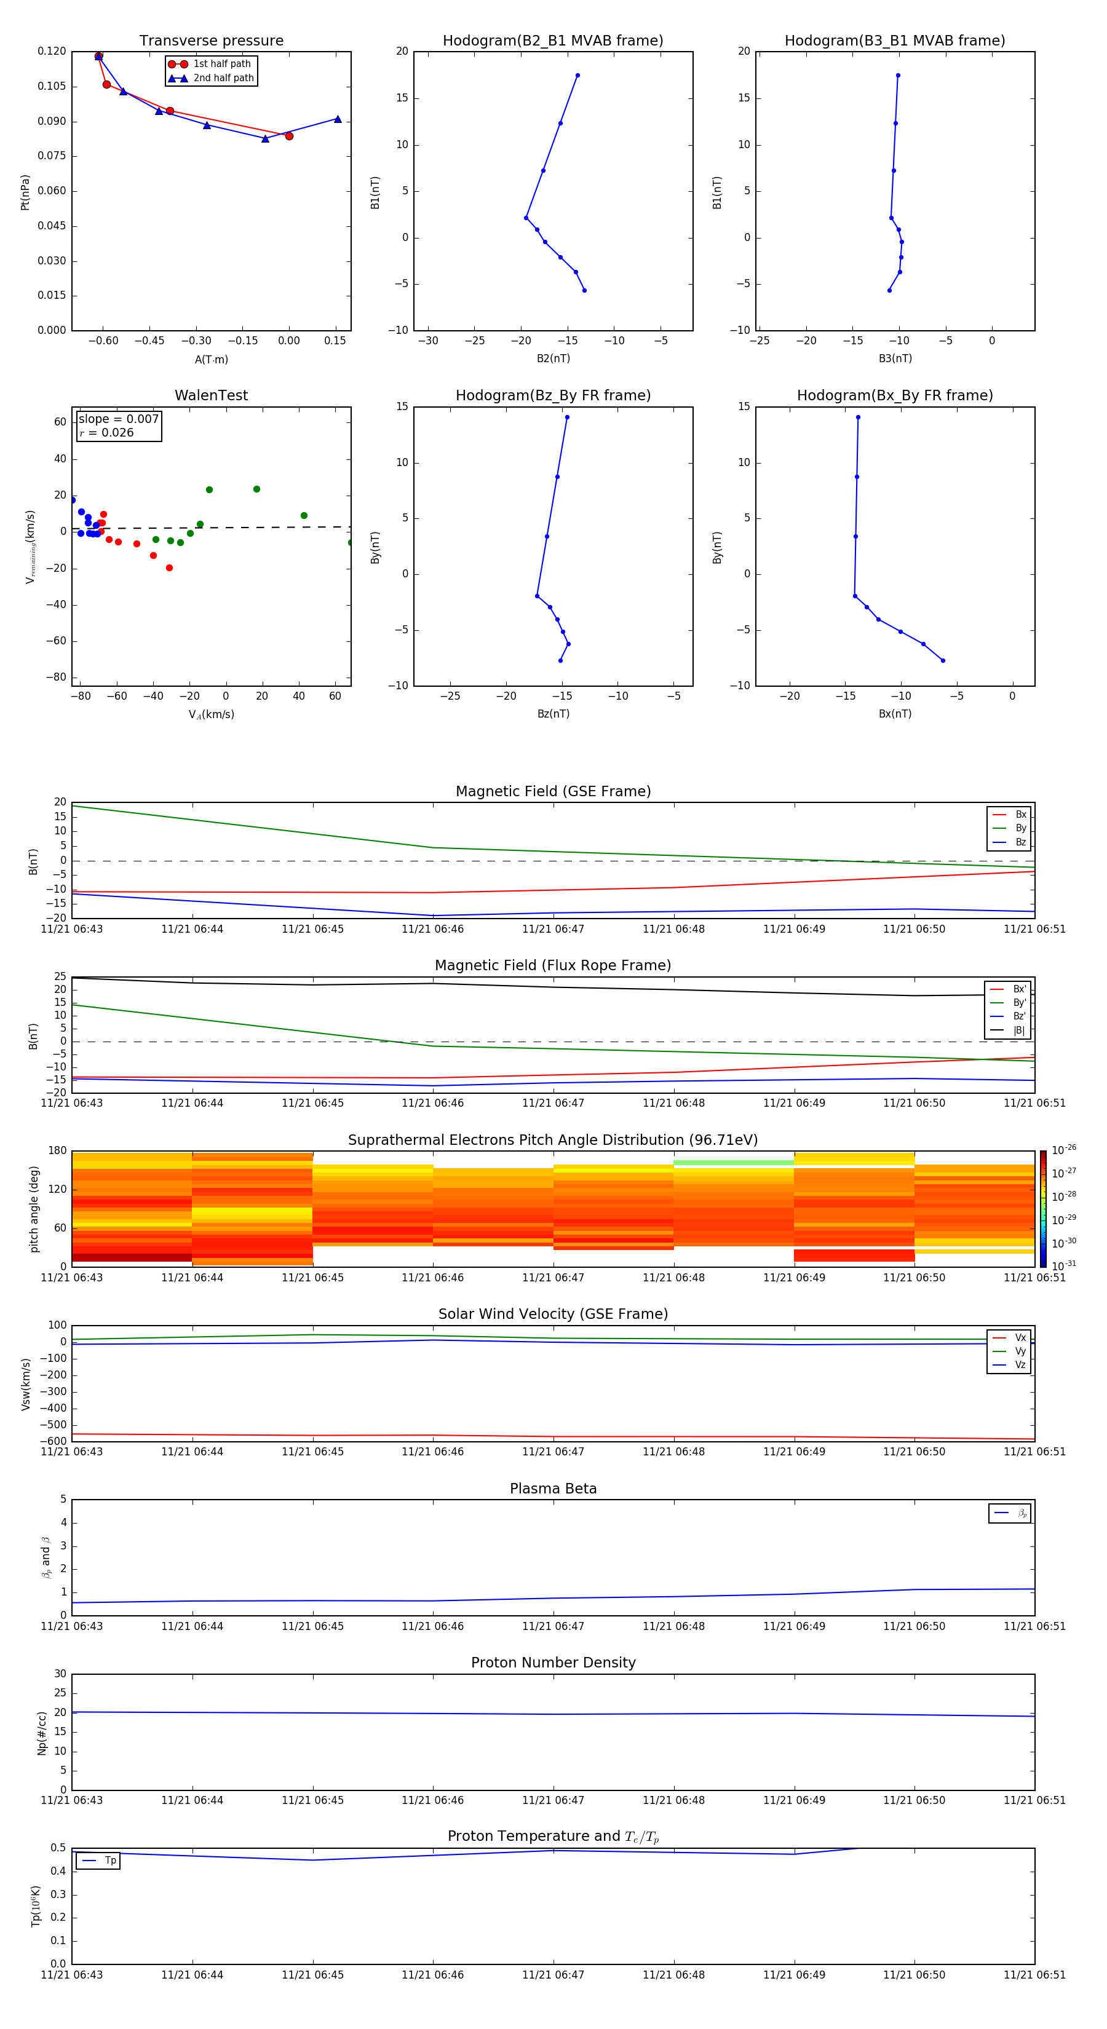Click the 'Transverse pressure' plot title
Viewport: 1107px width, 2029px height.
click(x=211, y=41)
